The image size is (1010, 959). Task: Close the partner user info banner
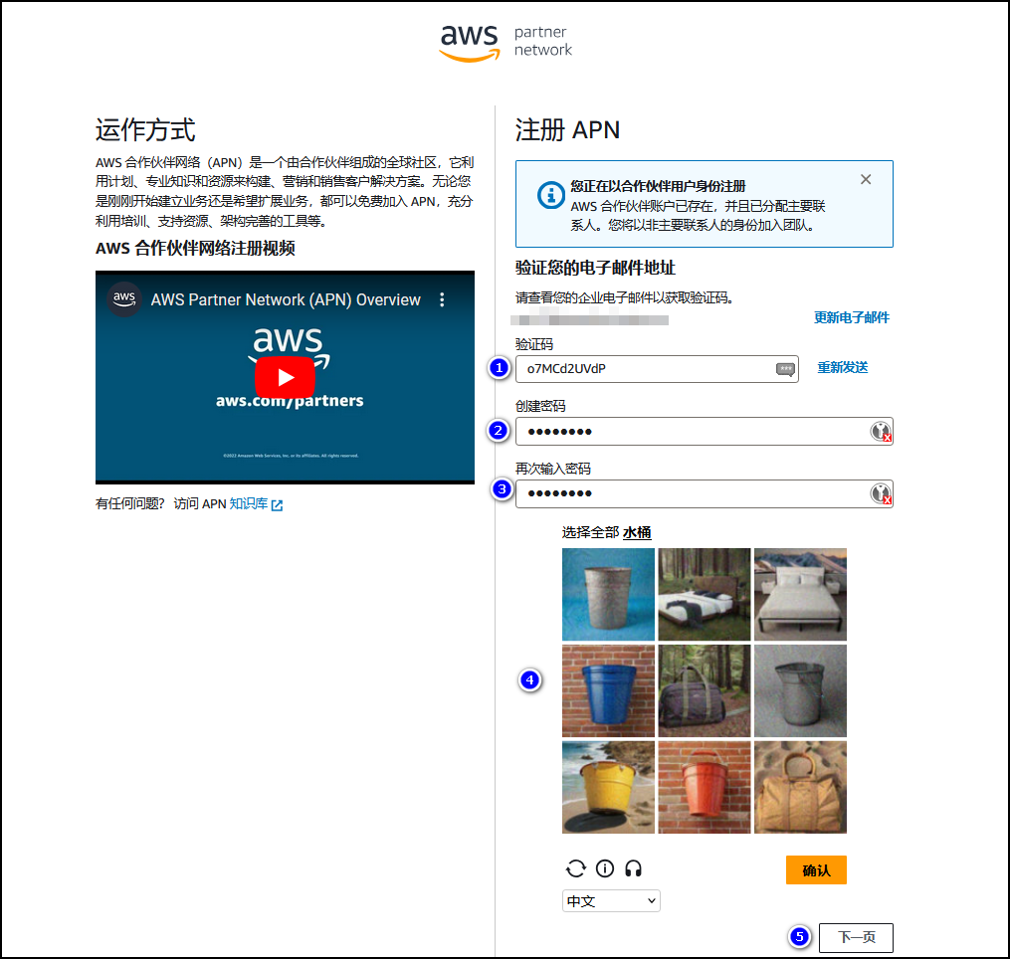[x=866, y=180]
